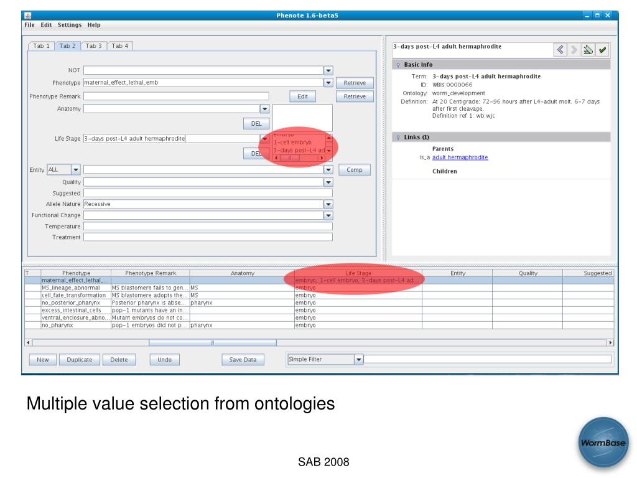Select Tab 2
Screen dimensions: 637x478
67,46
